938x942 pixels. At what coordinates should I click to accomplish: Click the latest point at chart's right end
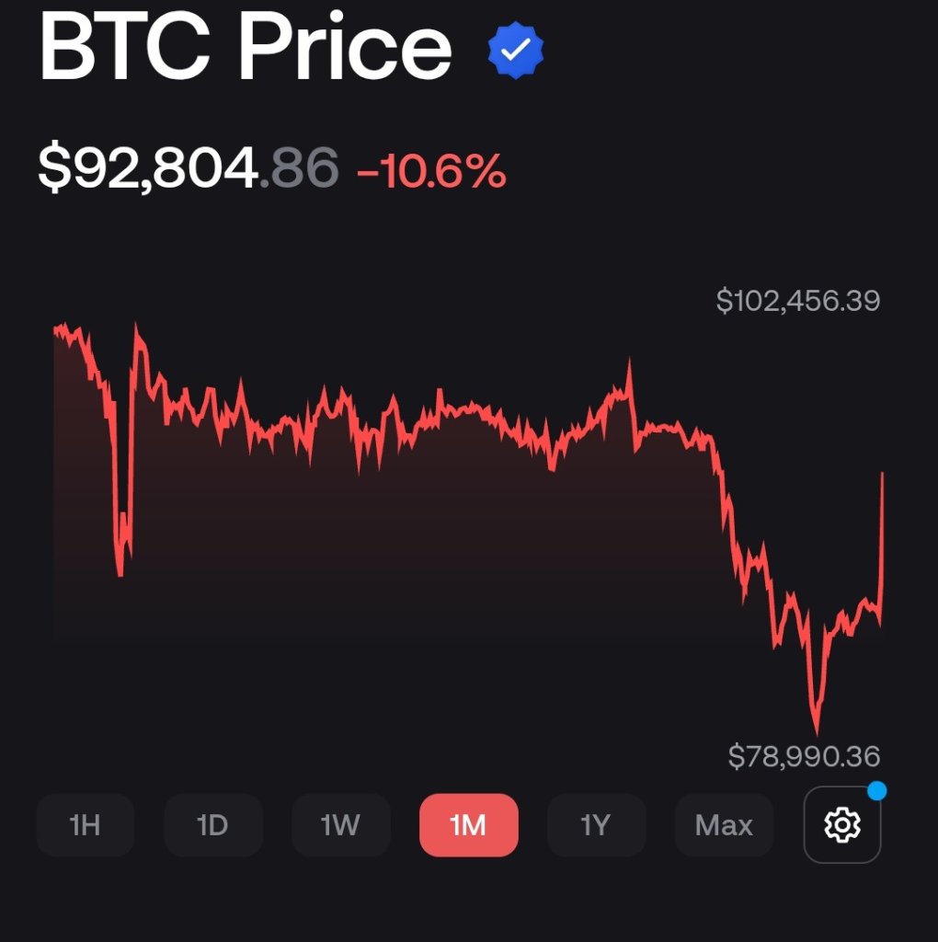pos(883,475)
